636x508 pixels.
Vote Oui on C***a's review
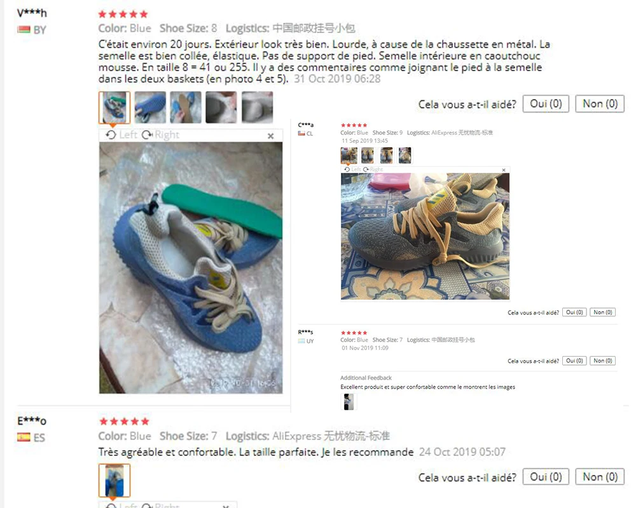pos(574,312)
